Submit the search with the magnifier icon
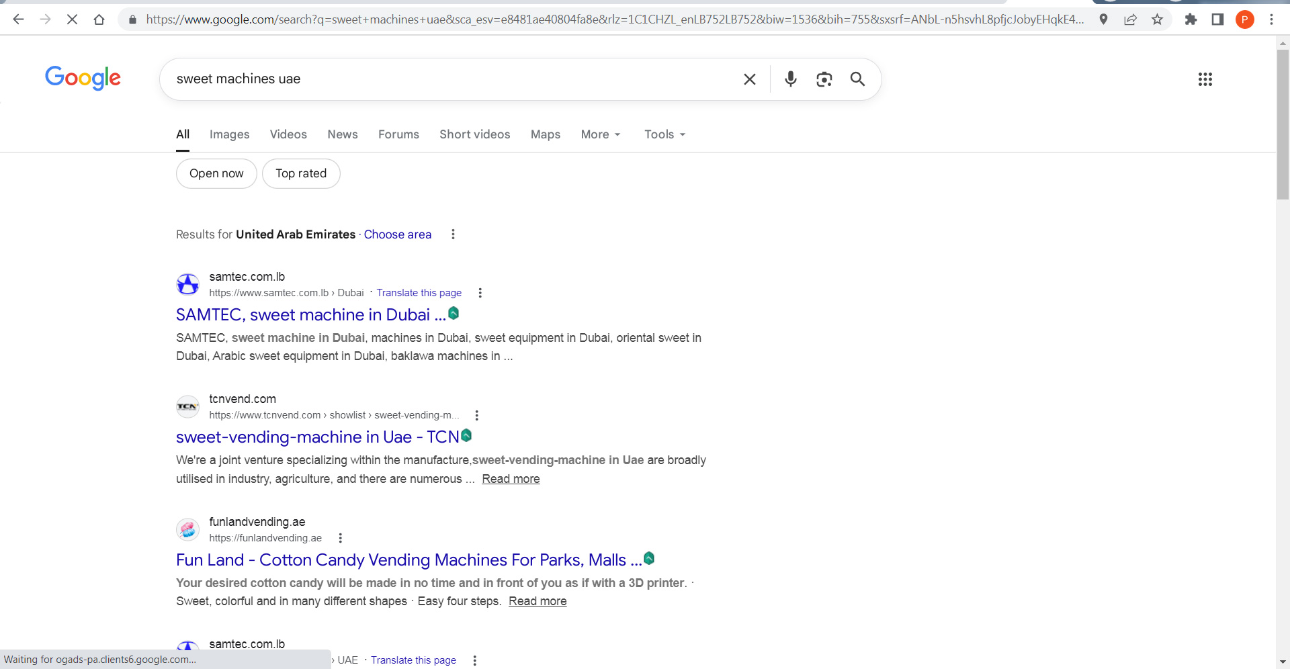Screen dimensions: 1290x669 click(x=857, y=79)
